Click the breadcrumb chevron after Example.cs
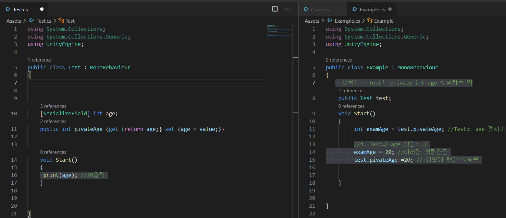 click(x=364, y=21)
